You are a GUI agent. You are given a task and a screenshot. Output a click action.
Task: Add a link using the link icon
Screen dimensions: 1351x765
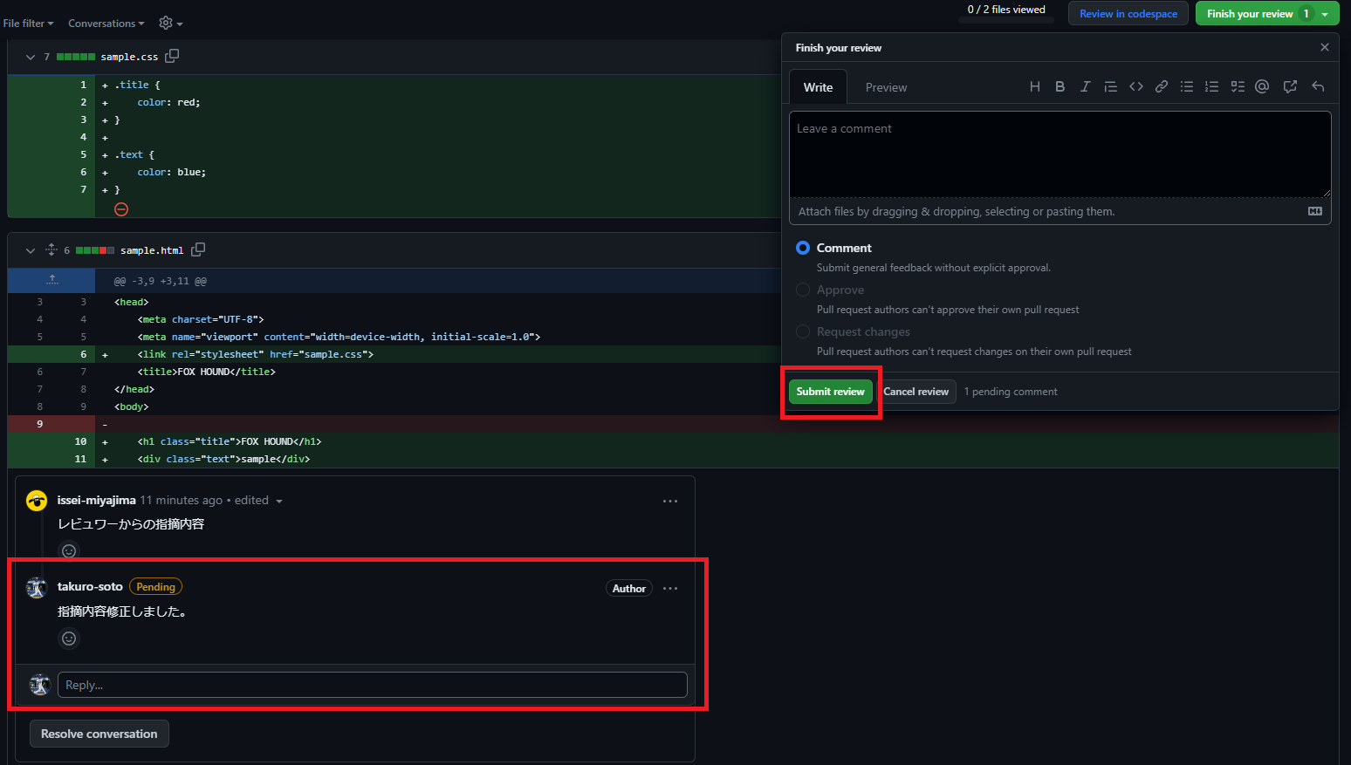(x=1161, y=86)
